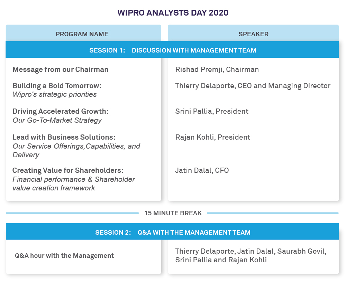Click the Session 2 Q&A banner
The width and height of the screenshot is (346, 282).
[173, 233]
